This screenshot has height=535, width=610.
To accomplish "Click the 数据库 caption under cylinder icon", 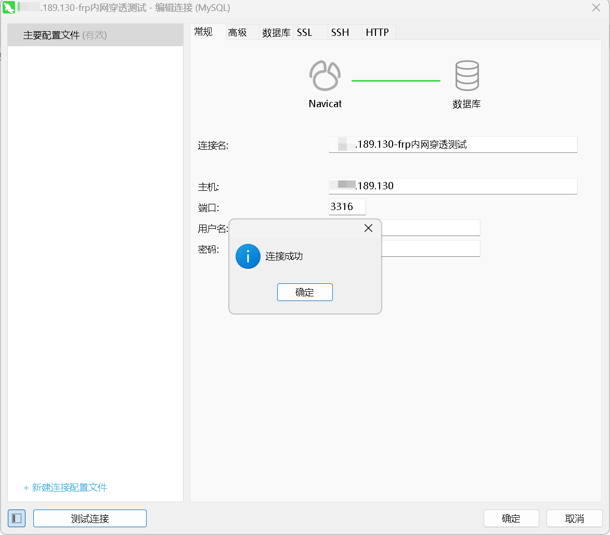I will point(467,104).
